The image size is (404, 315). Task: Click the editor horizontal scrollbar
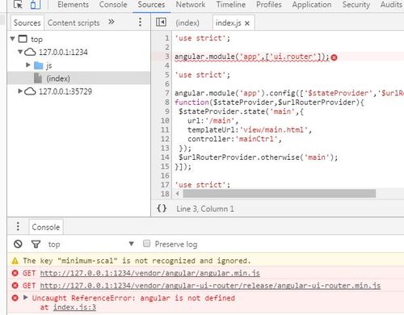[280, 193]
